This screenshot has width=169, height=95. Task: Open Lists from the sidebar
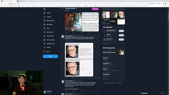click(46, 28)
